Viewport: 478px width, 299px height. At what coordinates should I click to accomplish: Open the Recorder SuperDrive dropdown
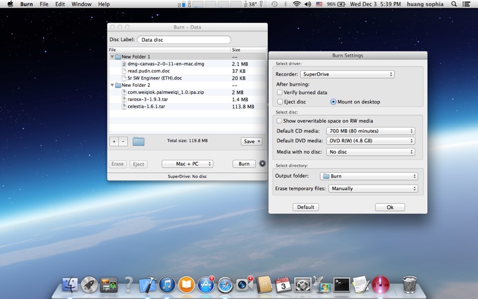tap(347, 74)
